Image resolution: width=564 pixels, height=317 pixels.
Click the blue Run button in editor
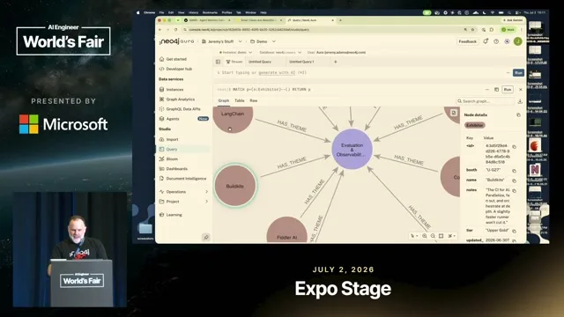(x=518, y=72)
